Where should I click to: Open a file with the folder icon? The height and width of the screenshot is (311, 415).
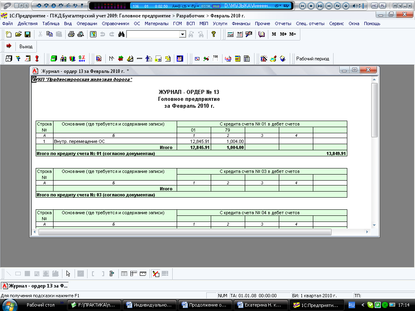pyautogui.click(x=18, y=34)
